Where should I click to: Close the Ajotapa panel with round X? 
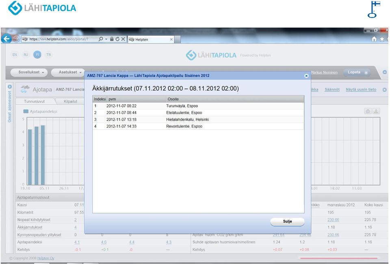pyautogui.click(x=385, y=90)
